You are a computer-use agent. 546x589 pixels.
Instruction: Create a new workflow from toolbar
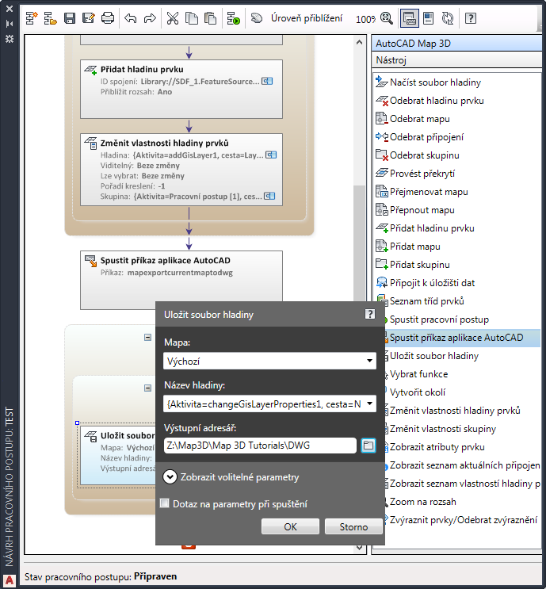(32, 18)
